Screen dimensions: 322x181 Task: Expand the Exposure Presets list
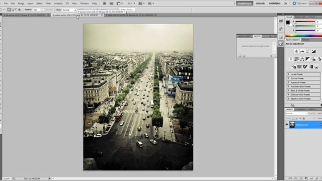288,82
